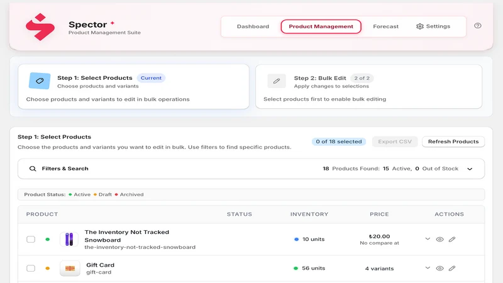
Task: Go to the Dashboard tab
Action: pyautogui.click(x=253, y=26)
